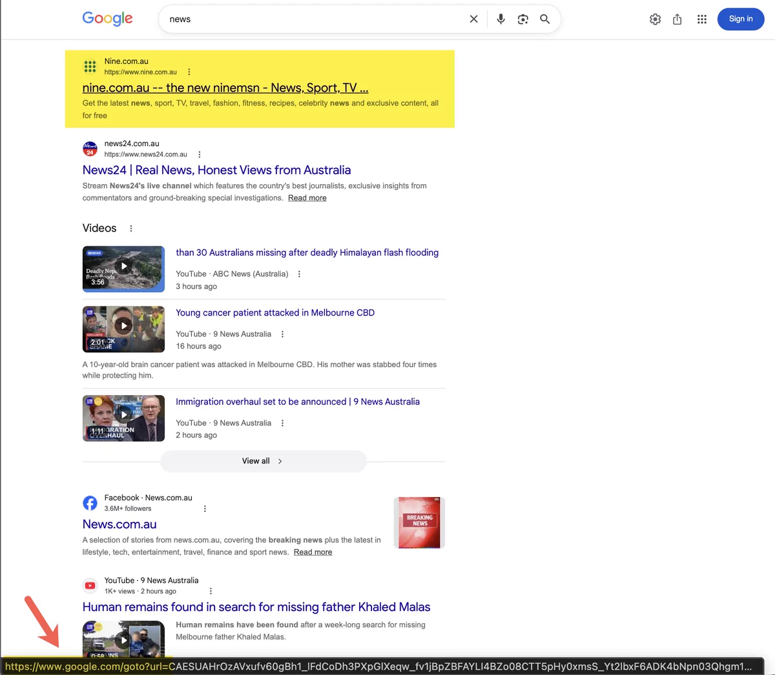The image size is (775, 675).
Task: Play the Immigration overhaul video thumbnail
Action: [123, 418]
